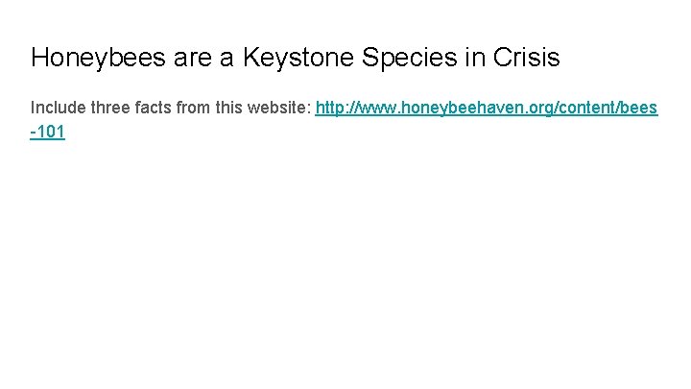Click the word "Include" in body text
691x389 pixels.
click(x=58, y=108)
